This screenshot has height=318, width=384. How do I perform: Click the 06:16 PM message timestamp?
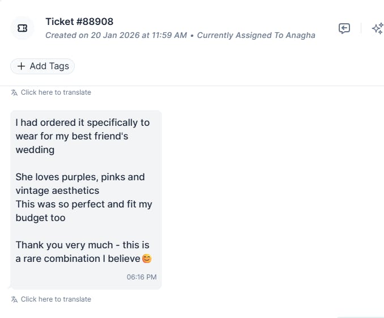tap(142, 277)
